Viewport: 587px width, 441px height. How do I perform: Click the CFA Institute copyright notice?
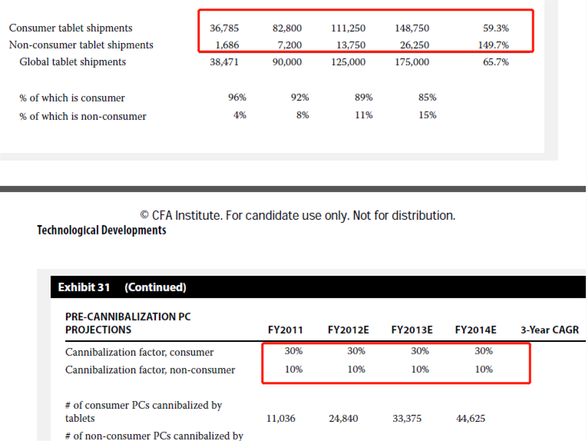(x=298, y=215)
